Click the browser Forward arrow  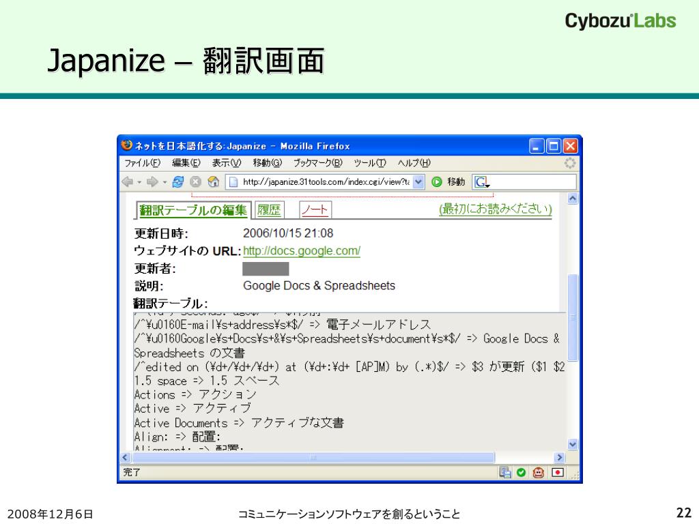point(152,181)
